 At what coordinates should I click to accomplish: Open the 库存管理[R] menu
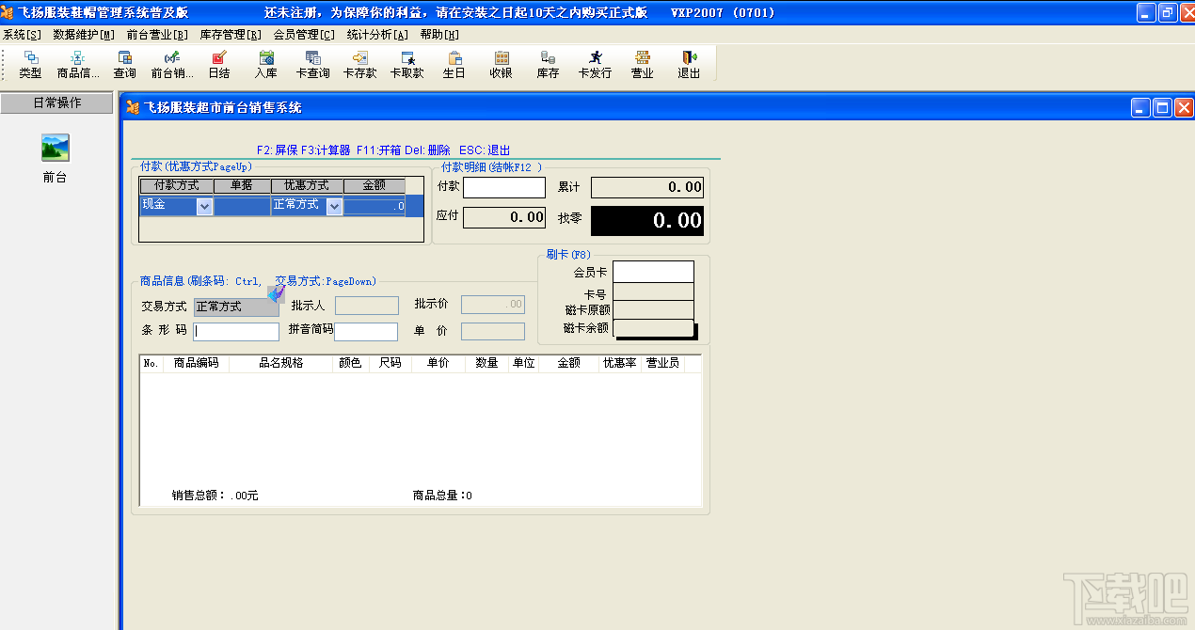coord(231,35)
